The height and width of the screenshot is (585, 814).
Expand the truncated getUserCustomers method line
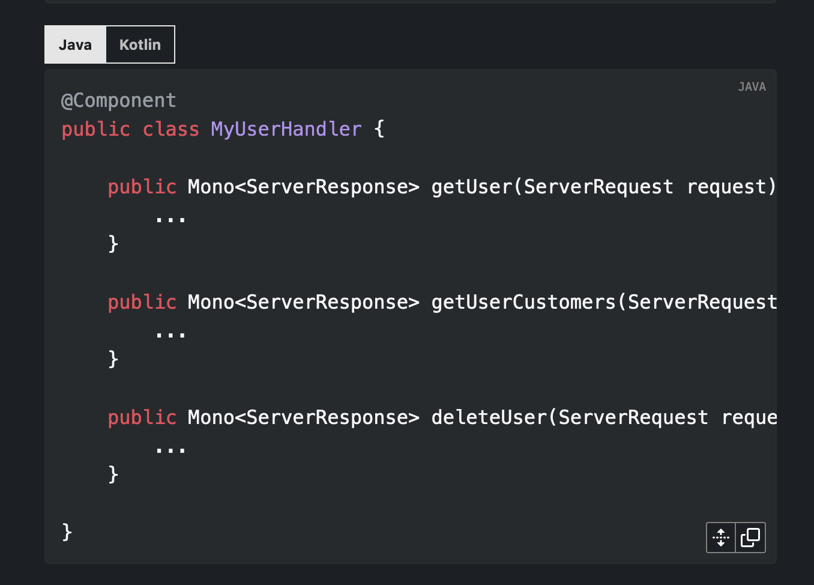click(720, 538)
